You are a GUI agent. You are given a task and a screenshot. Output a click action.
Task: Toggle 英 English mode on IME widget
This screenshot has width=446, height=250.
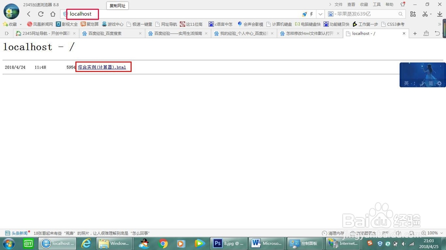pos(406,83)
